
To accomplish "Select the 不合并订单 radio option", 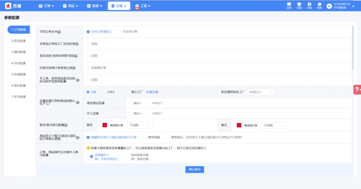I will click(120, 32).
